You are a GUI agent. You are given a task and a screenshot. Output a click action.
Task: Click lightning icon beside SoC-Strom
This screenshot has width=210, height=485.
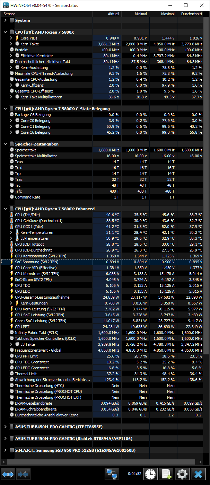coord(12,280)
